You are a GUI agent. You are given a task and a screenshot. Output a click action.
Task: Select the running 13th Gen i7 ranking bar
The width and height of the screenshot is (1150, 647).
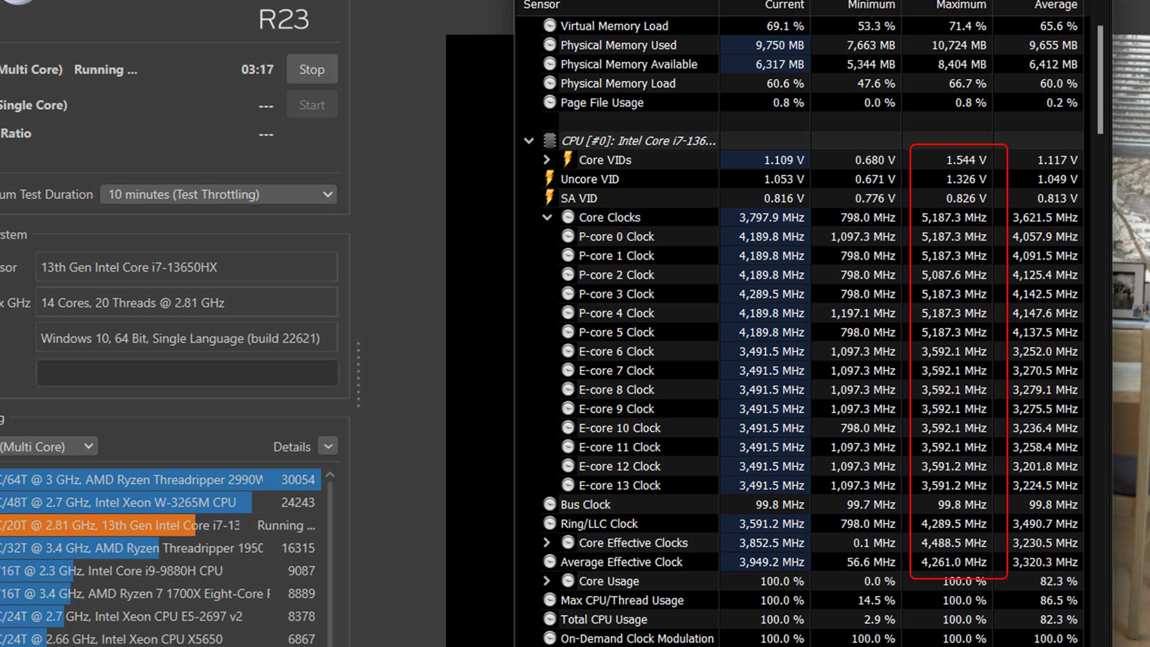(x=160, y=525)
